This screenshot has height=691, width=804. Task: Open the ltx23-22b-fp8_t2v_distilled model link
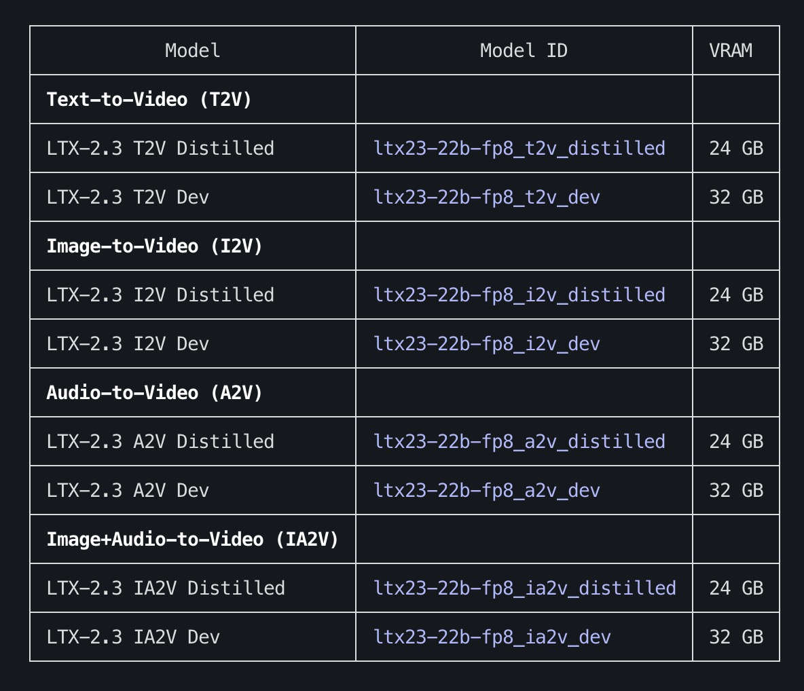coord(519,148)
